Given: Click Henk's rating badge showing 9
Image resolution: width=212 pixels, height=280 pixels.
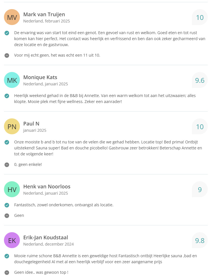Looking at the screenshot, I should tap(200, 190).
